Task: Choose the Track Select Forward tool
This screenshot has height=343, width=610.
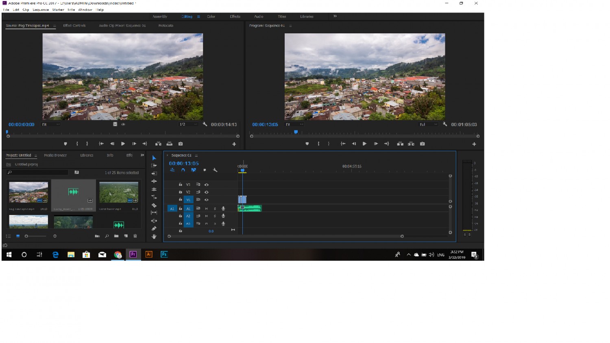Action: click(x=154, y=165)
